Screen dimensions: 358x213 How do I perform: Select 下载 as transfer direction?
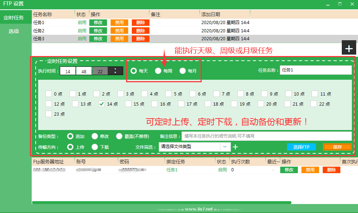(95, 147)
